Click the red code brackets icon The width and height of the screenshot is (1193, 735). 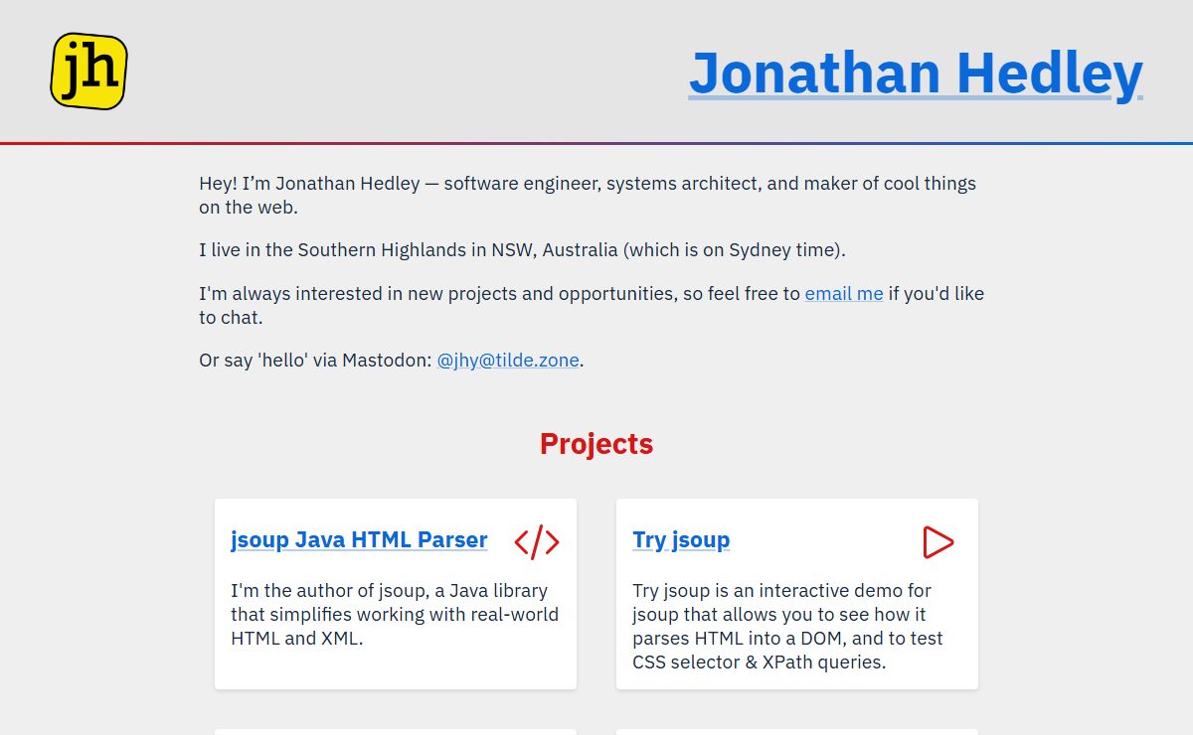point(537,542)
